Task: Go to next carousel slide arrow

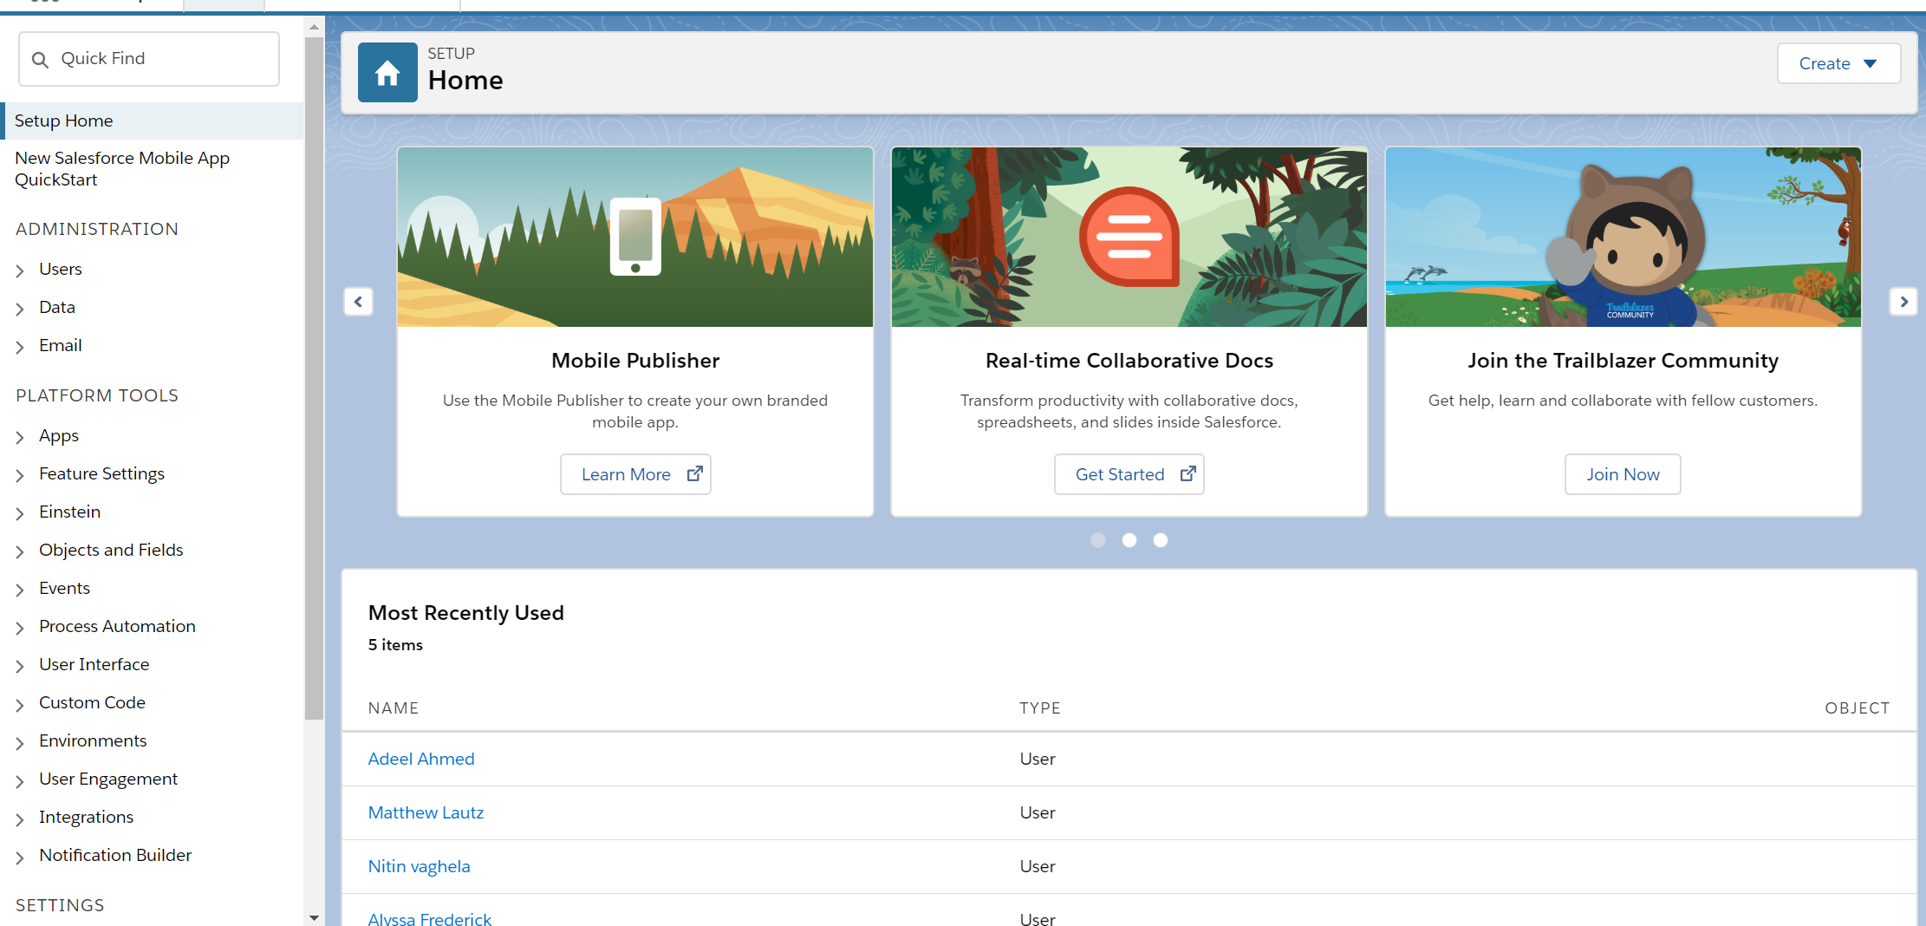Action: (x=1903, y=302)
